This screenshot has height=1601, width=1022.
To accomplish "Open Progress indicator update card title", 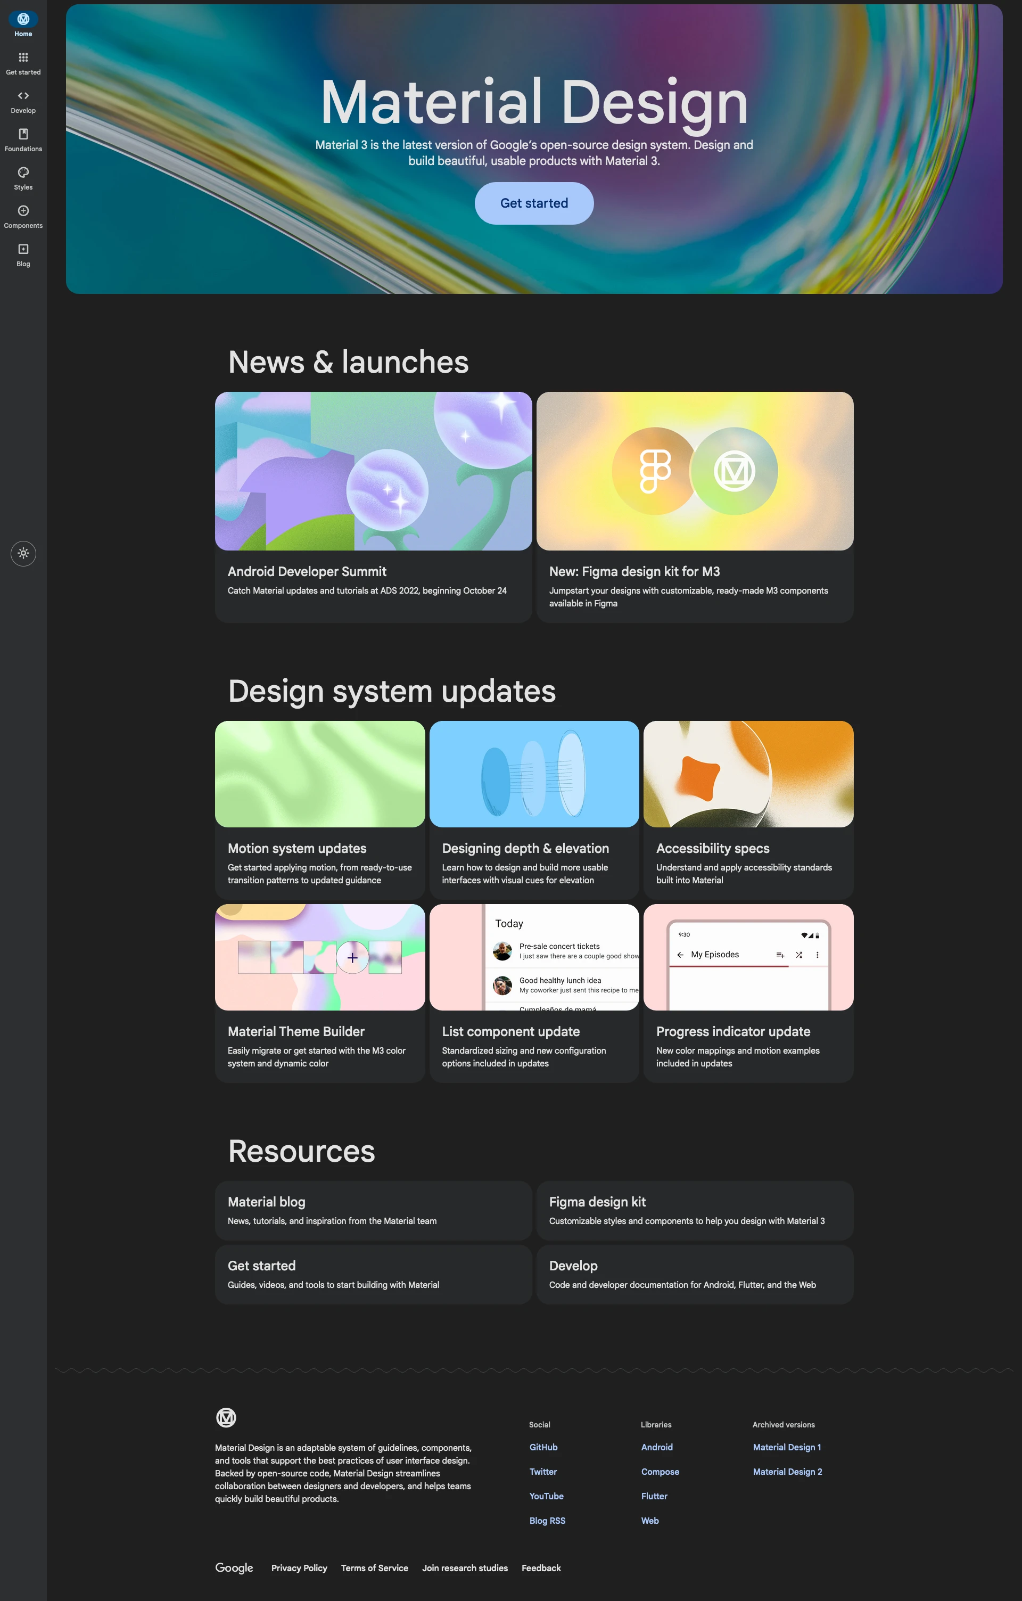I will pyautogui.click(x=733, y=1031).
